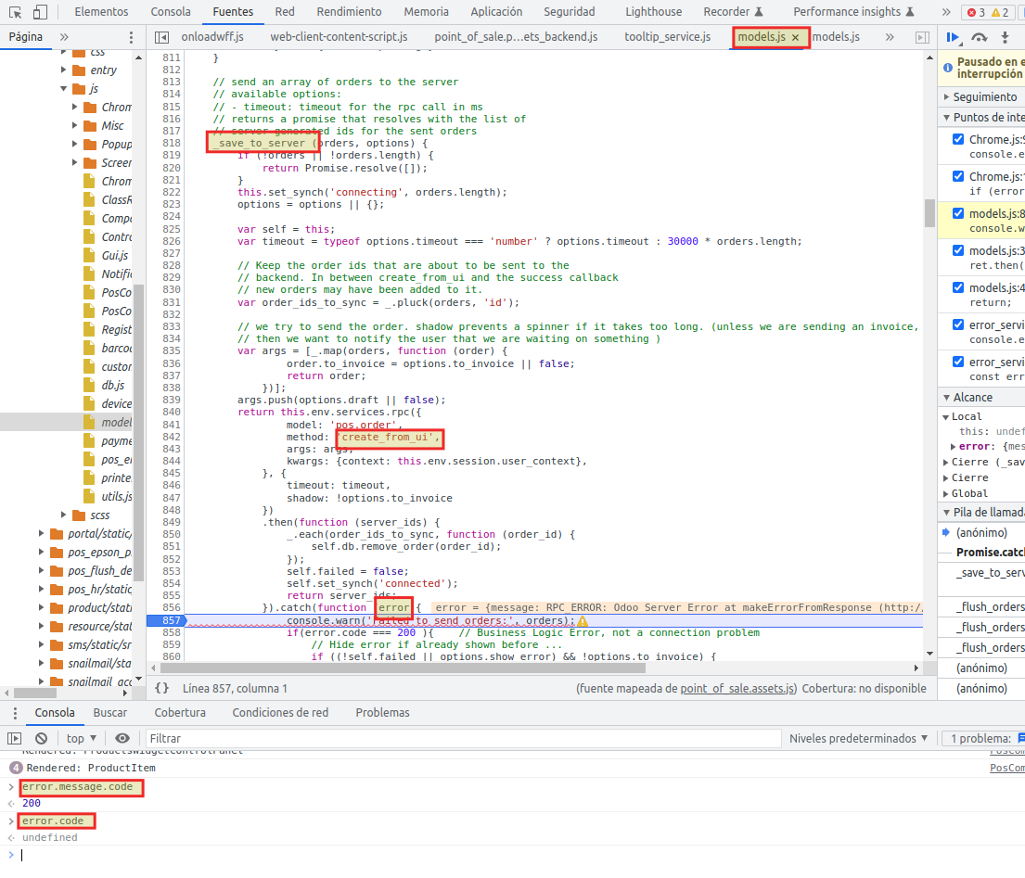1025x878 pixels.
Task: Switch to the Red panel
Action: tap(285, 11)
